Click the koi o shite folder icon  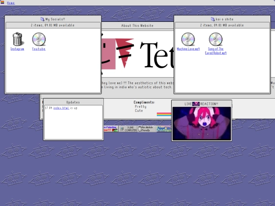click(212, 19)
